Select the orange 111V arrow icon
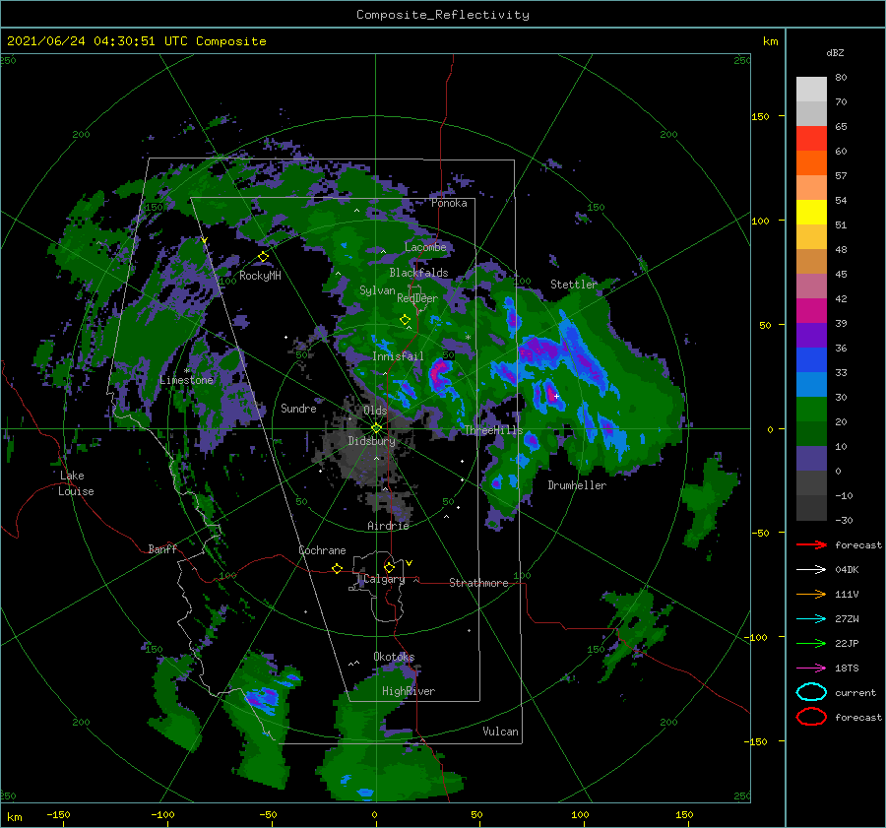This screenshot has width=886, height=828. (x=811, y=594)
